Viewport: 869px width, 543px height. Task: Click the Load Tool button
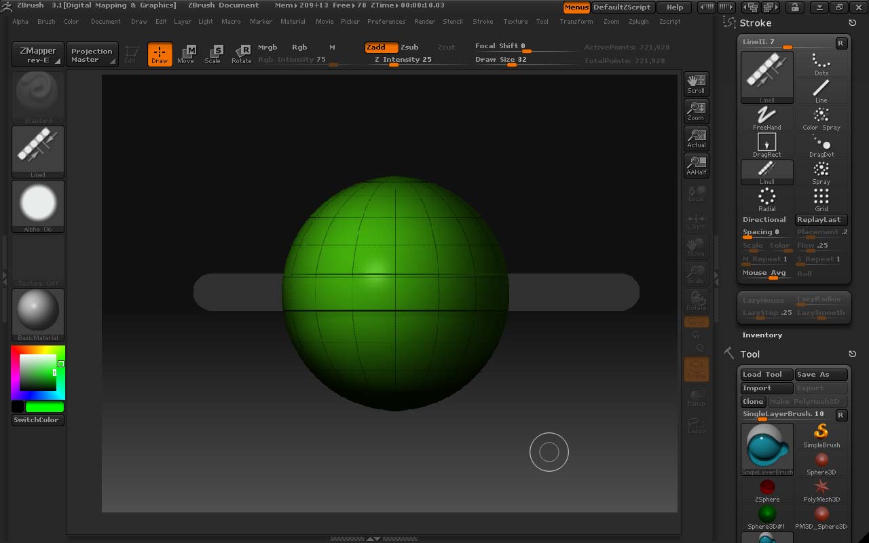tap(766, 375)
